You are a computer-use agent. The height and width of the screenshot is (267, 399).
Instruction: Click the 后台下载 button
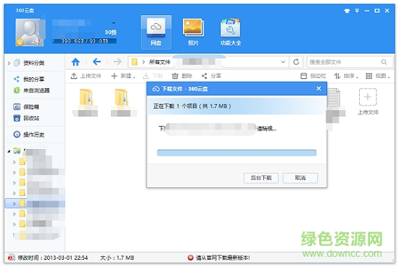pyautogui.click(x=261, y=178)
